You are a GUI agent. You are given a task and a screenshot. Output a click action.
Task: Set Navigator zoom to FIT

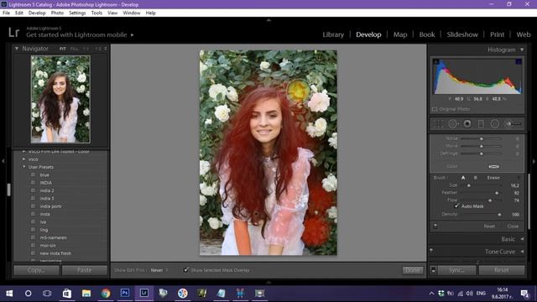tap(63, 49)
